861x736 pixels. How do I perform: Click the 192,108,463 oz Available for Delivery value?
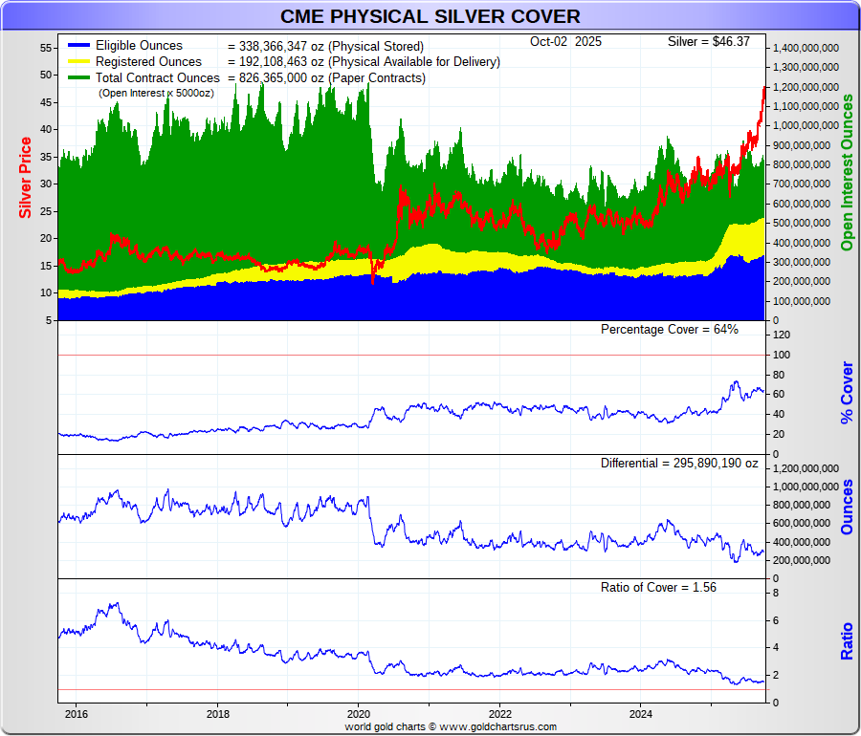pos(364,61)
